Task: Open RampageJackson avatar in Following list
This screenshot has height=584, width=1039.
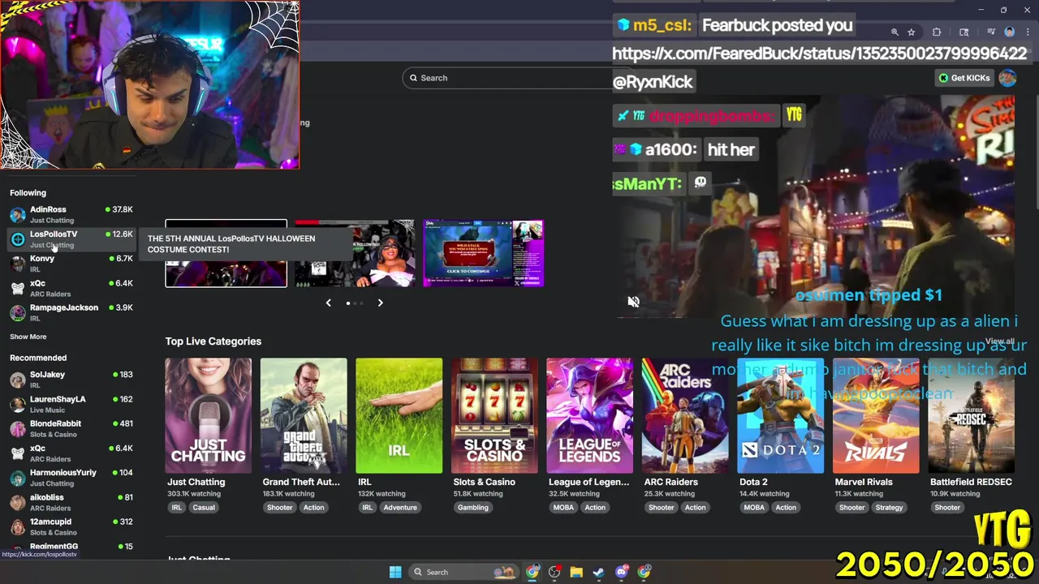Action: (x=18, y=313)
